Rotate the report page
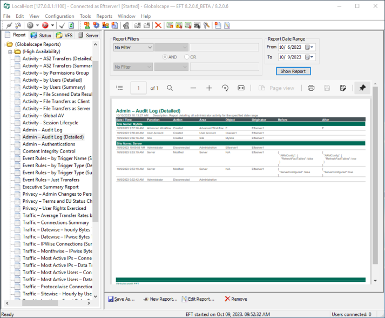 (x=225, y=88)
